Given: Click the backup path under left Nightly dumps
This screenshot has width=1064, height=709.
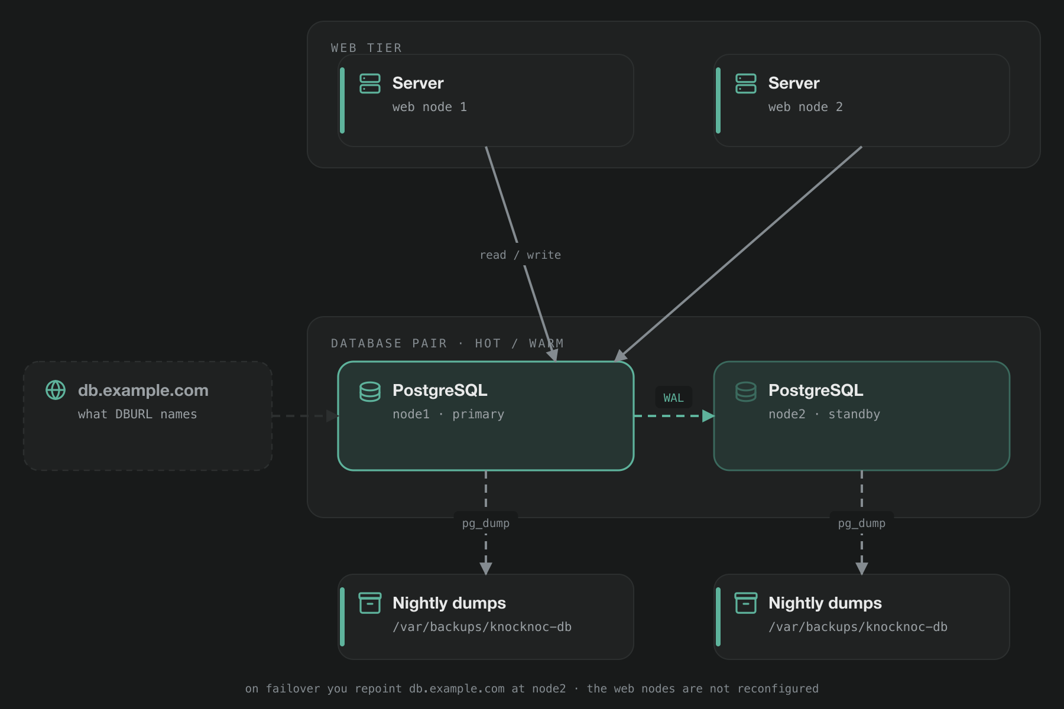Looking at the screenshot, I should [x=482, y=627].
